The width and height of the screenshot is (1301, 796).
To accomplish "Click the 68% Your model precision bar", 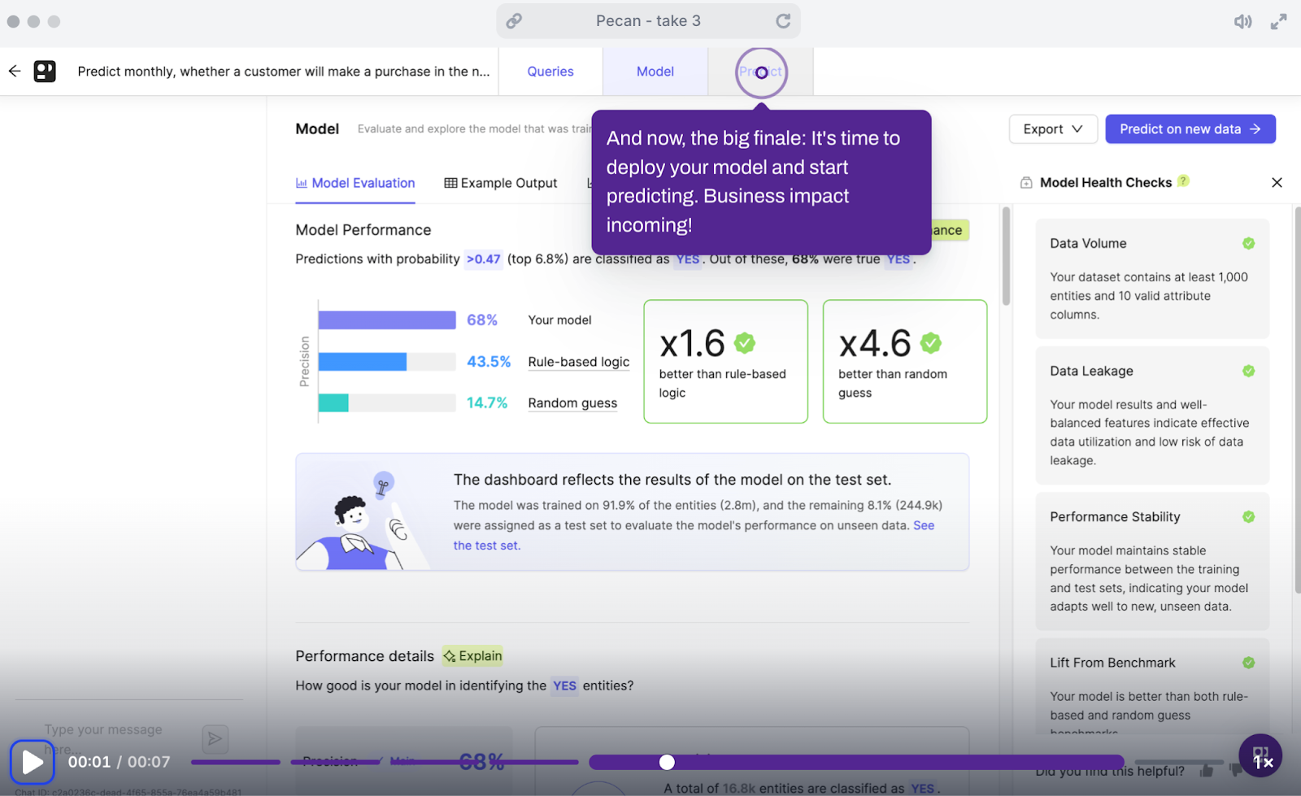I will pyautogui.click(x=387, y=320).
